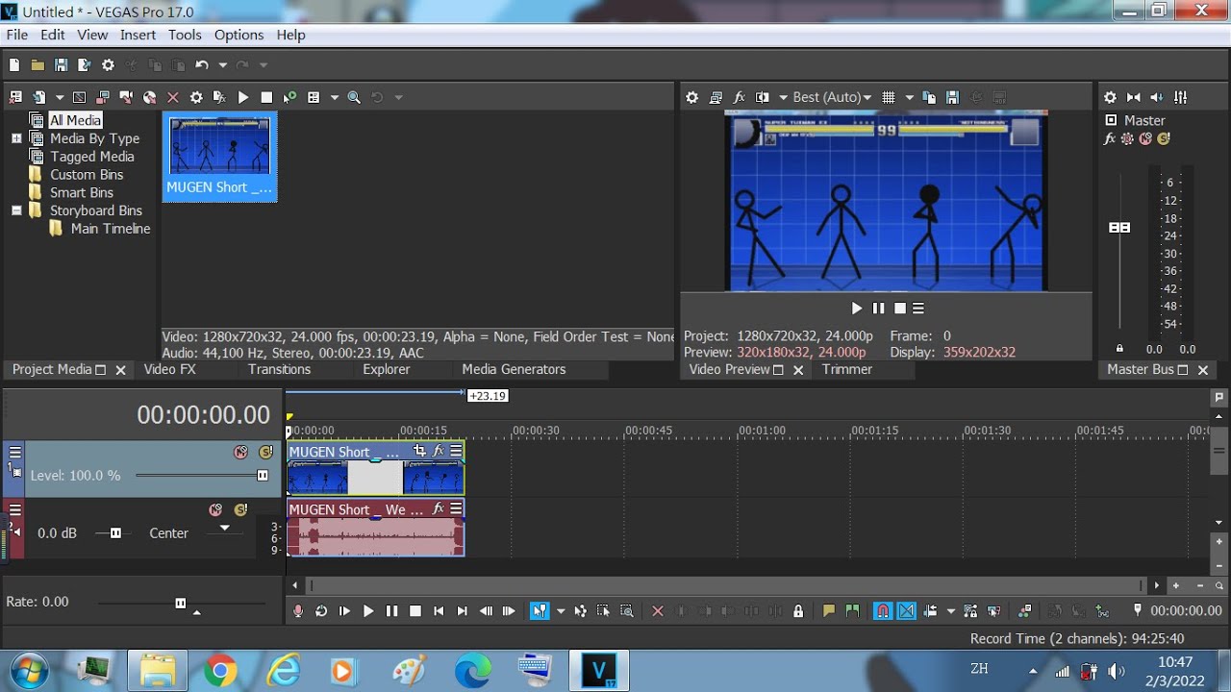Screen dimensions: 1231x692
Task: Create a new project with New icon
Action: pos(14,65)
